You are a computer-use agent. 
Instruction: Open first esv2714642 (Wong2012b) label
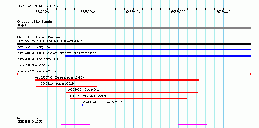[37, 71]
